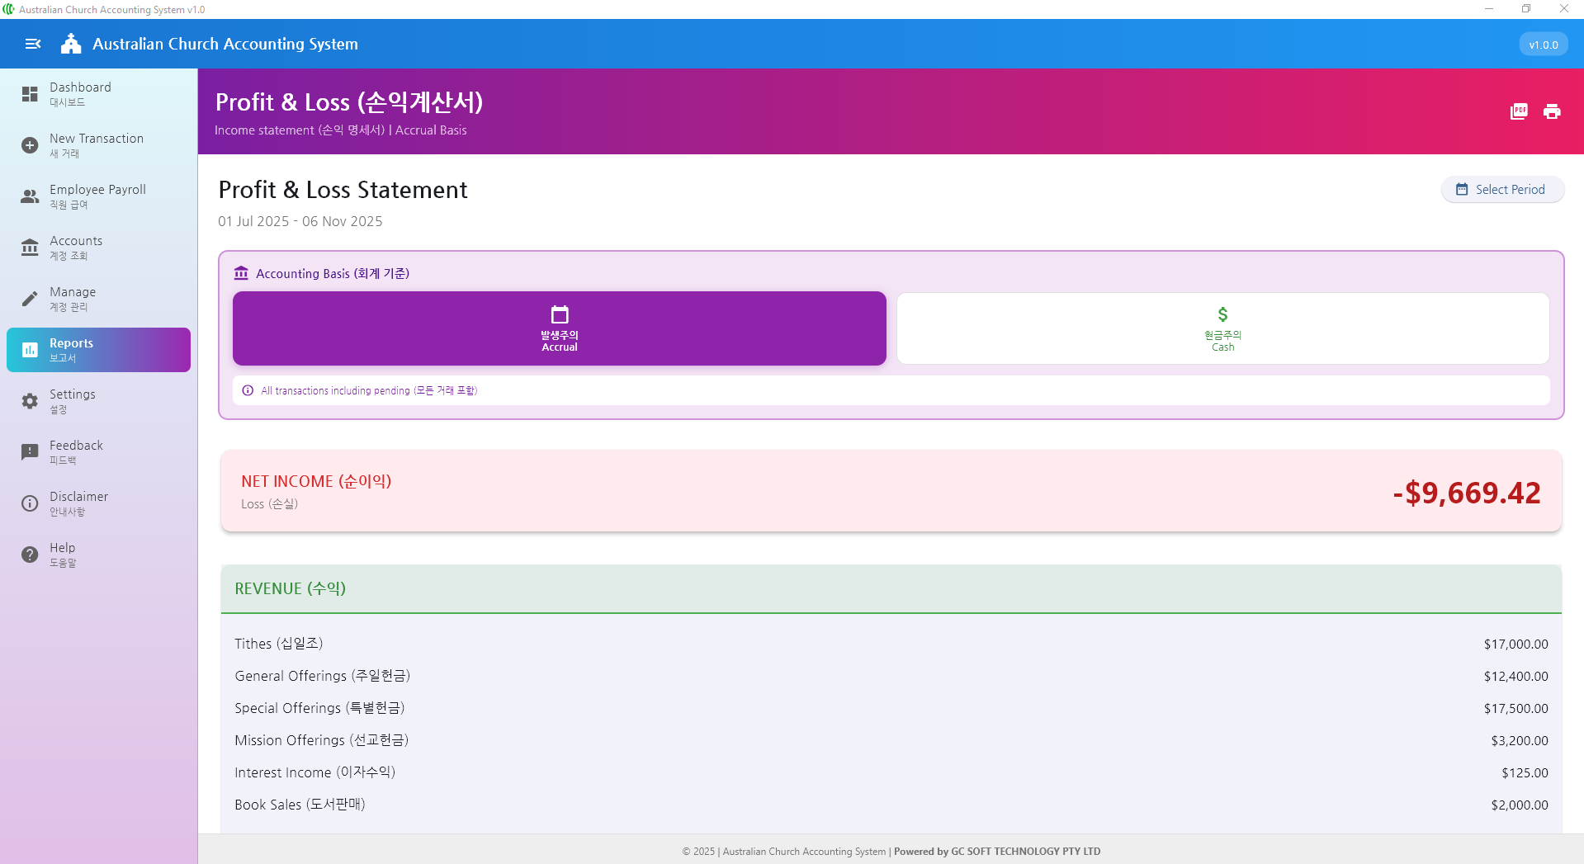Select the New Transaction icon
Screen dimensions: 1584x864
coord(30,144)
